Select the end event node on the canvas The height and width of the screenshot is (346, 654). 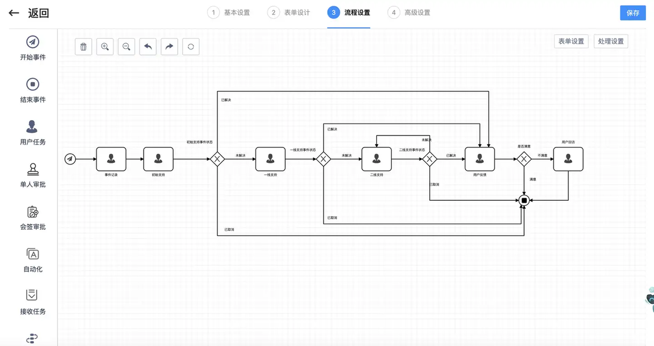525,201
